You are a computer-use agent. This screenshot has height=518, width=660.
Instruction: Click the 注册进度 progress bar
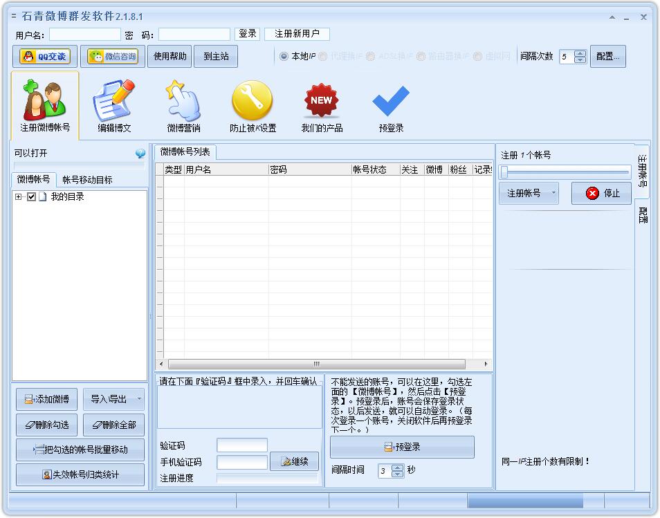(267, 478)
